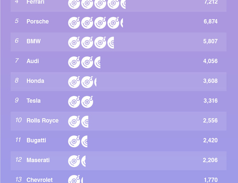Image resolution: width=238 pixels, height=183 pixels.
Task: Click the record icon in Chevrolet row
Action: [74, 179]
